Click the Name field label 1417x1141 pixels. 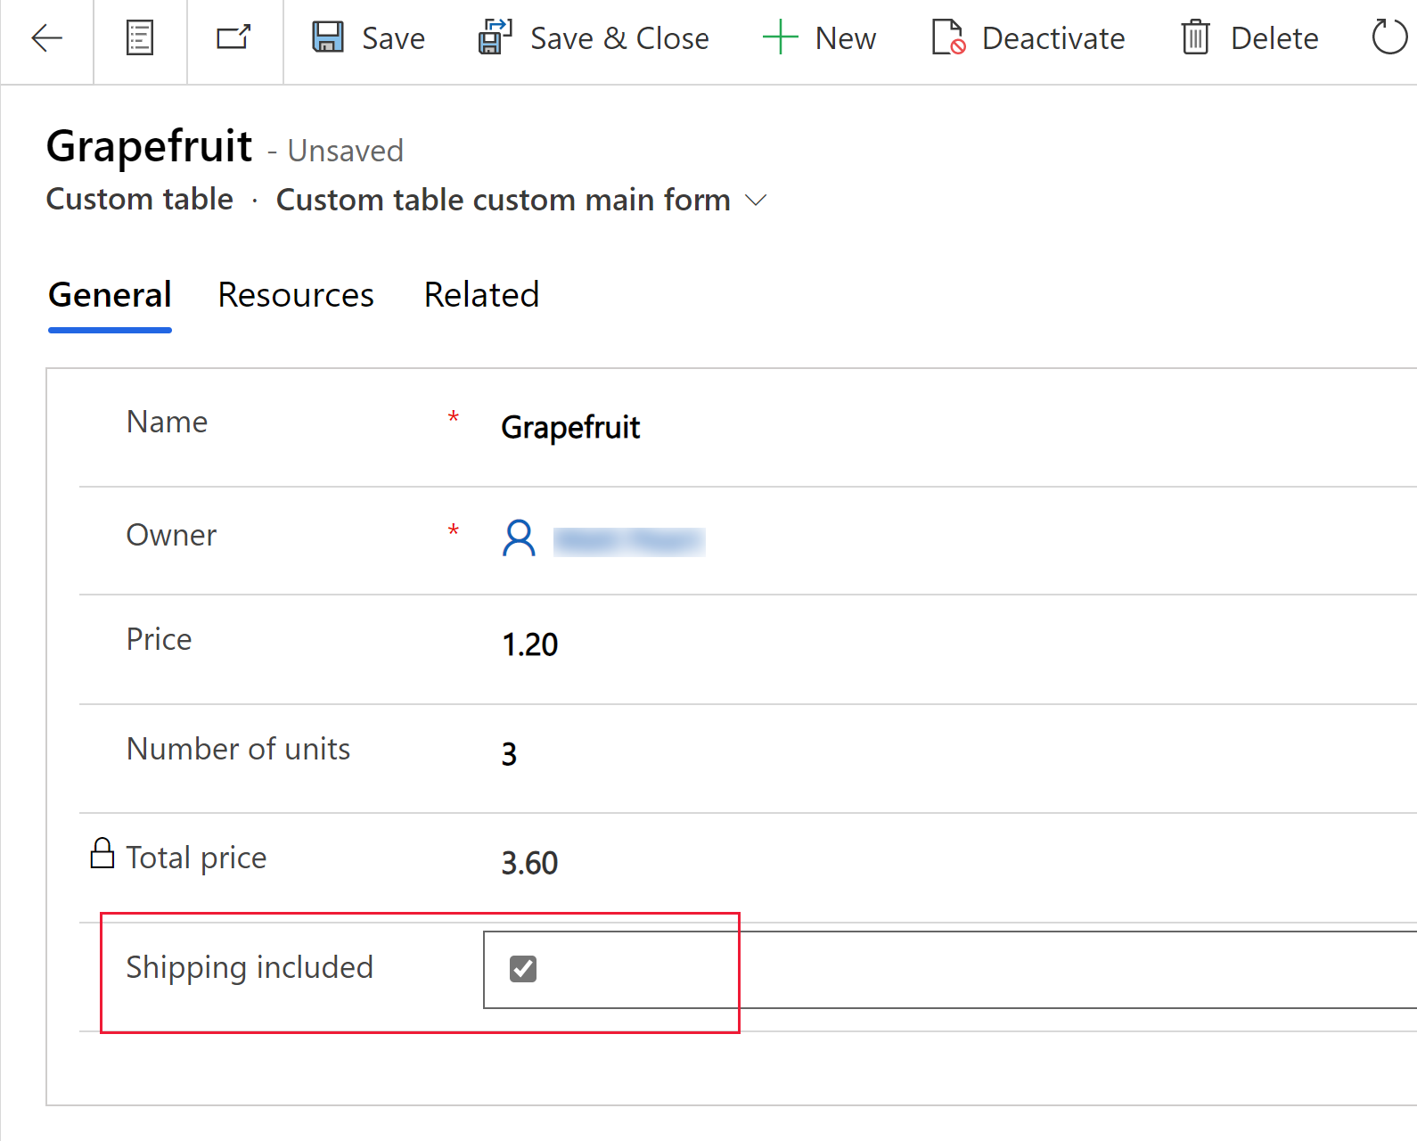pos(167,422)
